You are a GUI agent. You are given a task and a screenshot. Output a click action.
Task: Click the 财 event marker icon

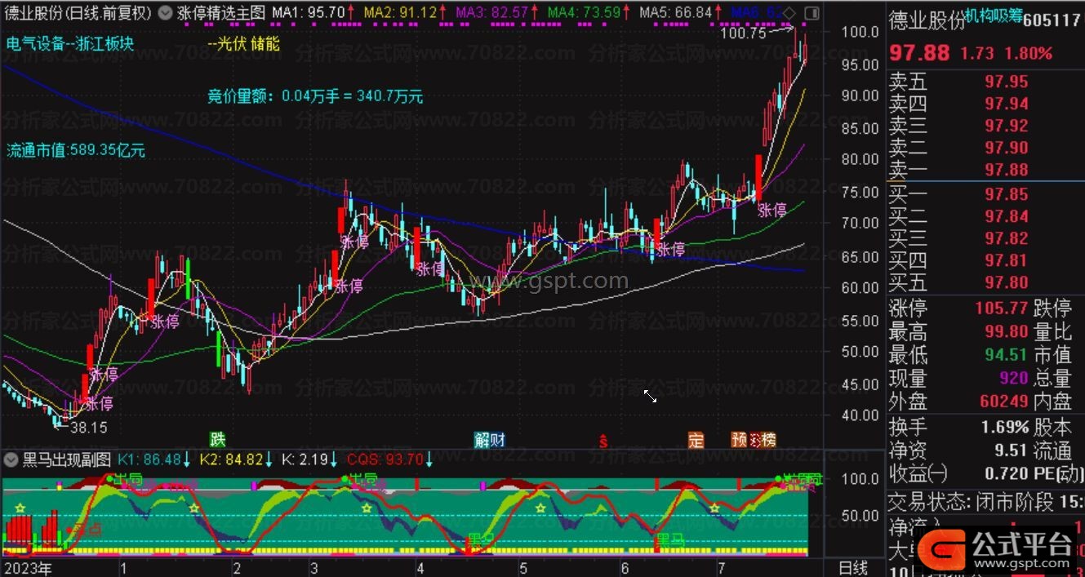(497, 440)
